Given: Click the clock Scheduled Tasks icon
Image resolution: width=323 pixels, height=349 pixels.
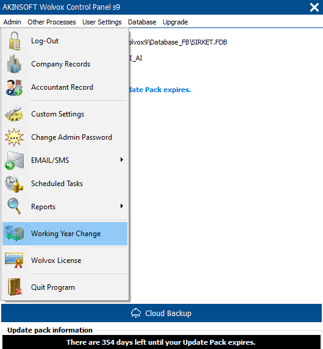Looking at the screenshot, I should click(14, 184).
